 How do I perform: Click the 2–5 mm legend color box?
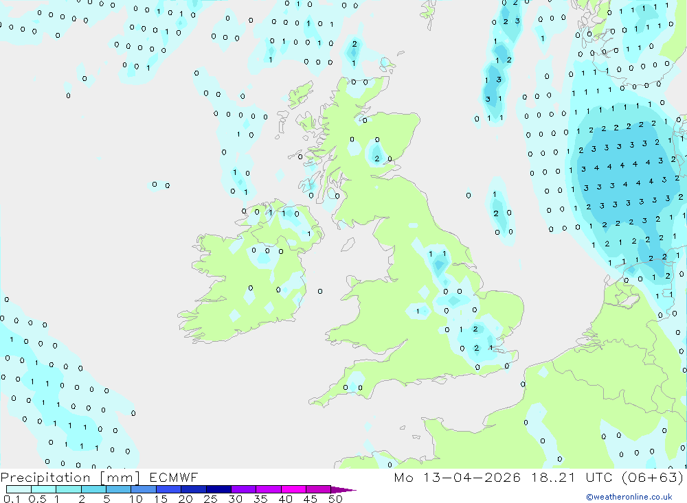[93, 489]
